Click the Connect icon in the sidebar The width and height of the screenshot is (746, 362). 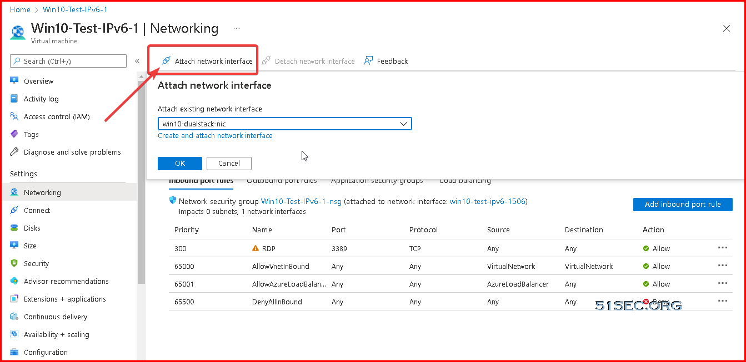(14, 210)
